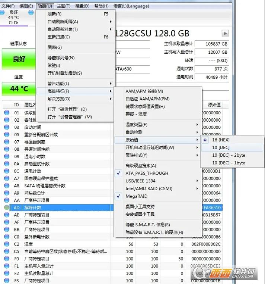Expand USB/IEEE 1394 submenu
This screenshot has width=265, height=284.
point(158,181)
